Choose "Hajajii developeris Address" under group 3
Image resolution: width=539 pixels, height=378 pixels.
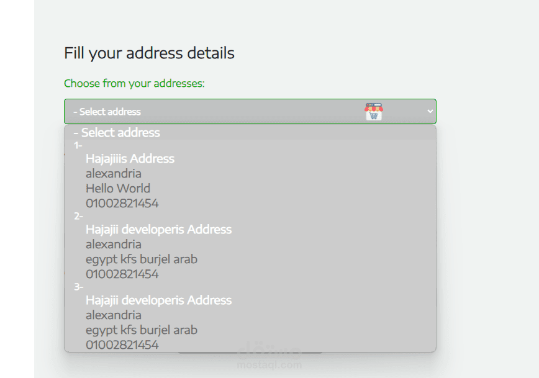click(x=158, y=300)
